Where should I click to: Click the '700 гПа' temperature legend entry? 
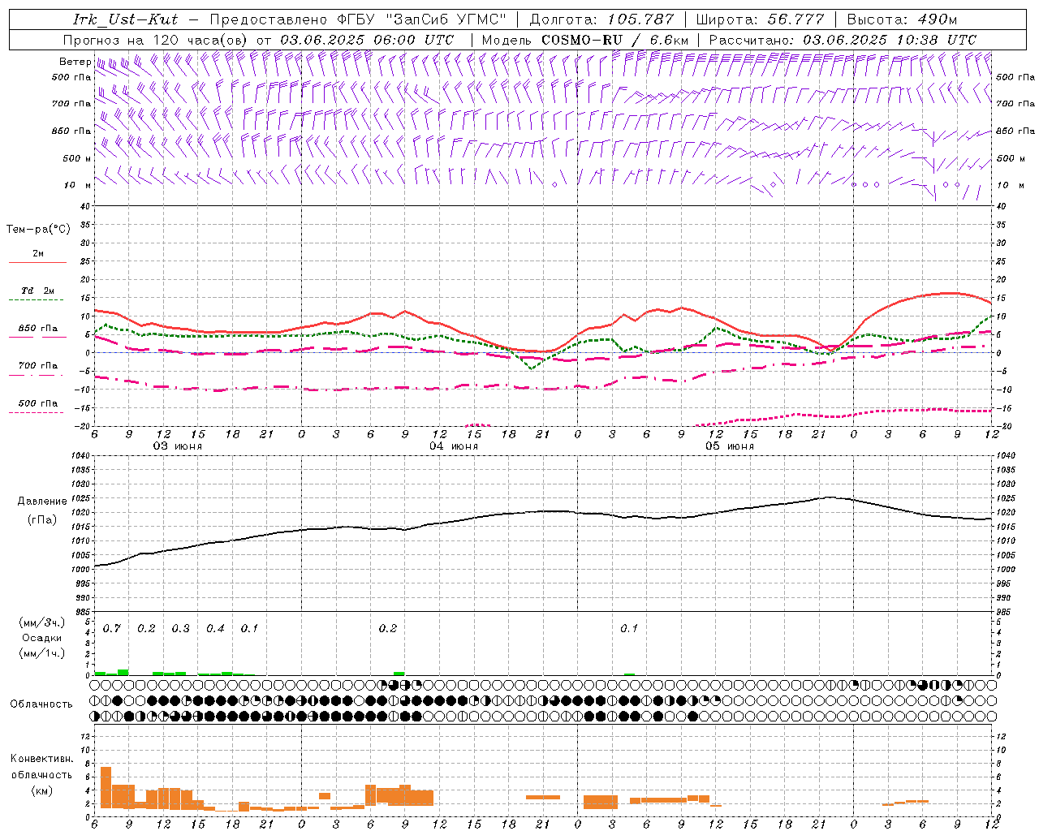(x=37, y=366)
